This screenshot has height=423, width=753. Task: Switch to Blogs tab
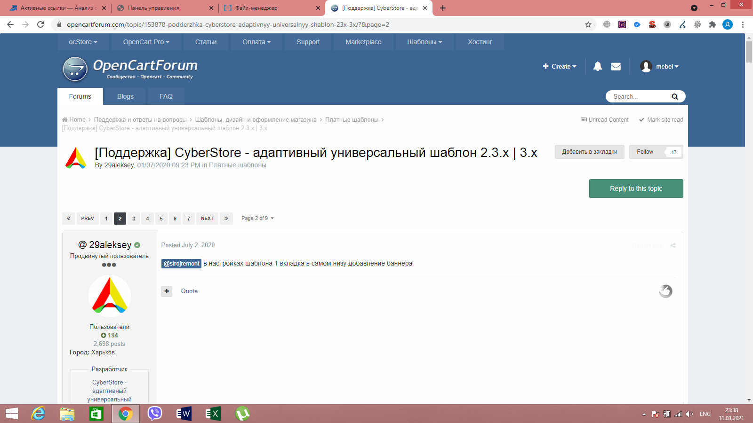click(125, 96)
